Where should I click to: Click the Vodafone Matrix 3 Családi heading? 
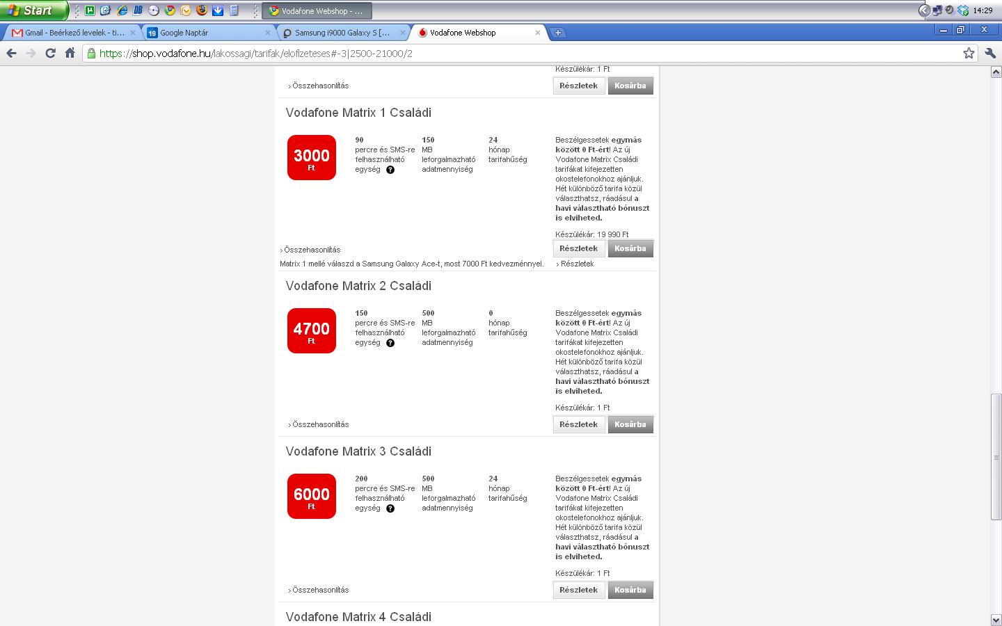click(358, 451)
